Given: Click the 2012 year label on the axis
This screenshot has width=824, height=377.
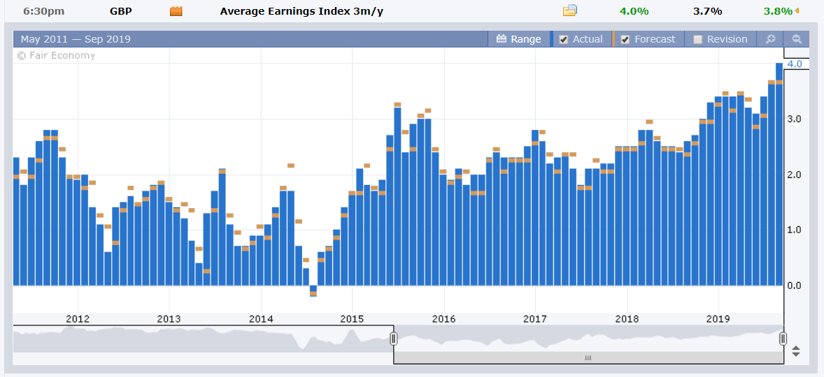Looking at the screenshot, I should point(78,319).
